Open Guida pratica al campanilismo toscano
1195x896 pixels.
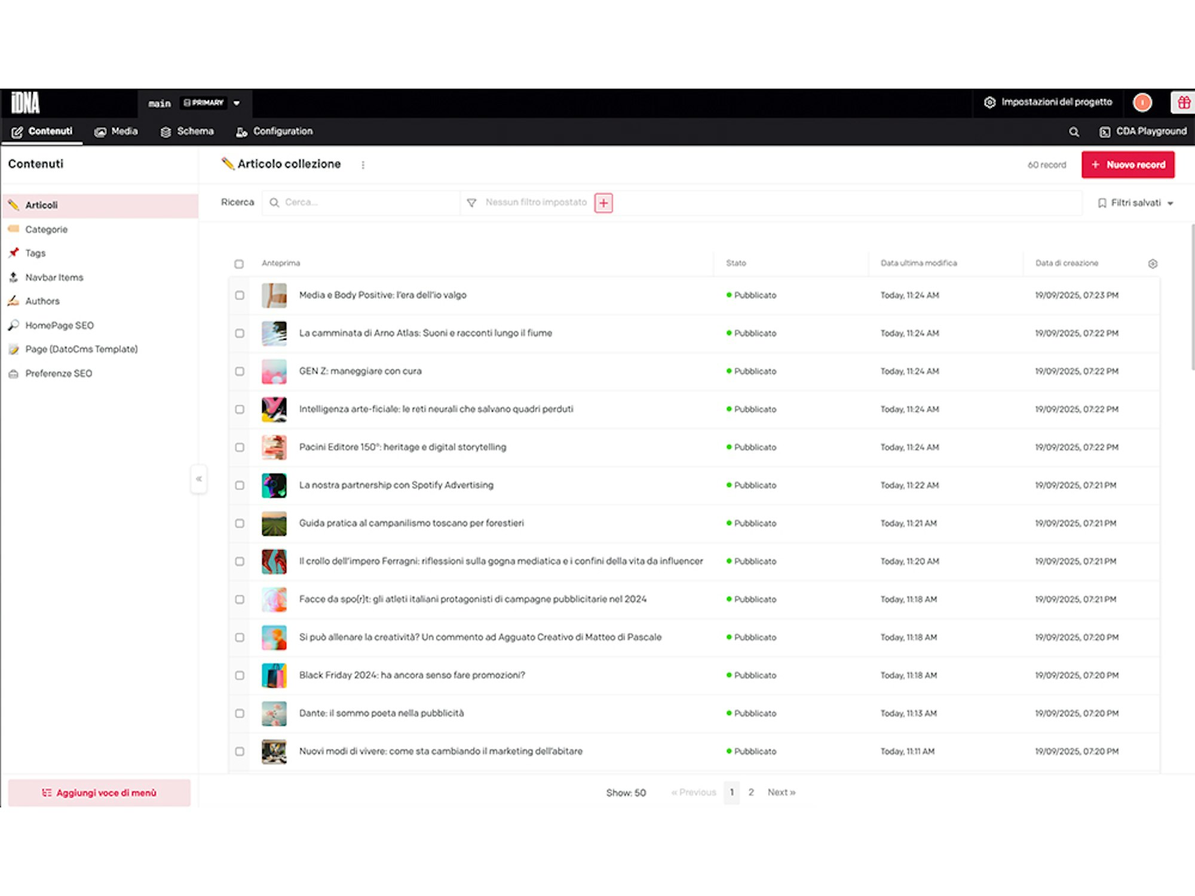(412, 523)
